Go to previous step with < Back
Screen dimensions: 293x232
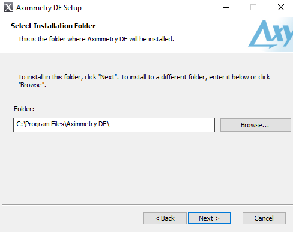click(x=165, y=218)
